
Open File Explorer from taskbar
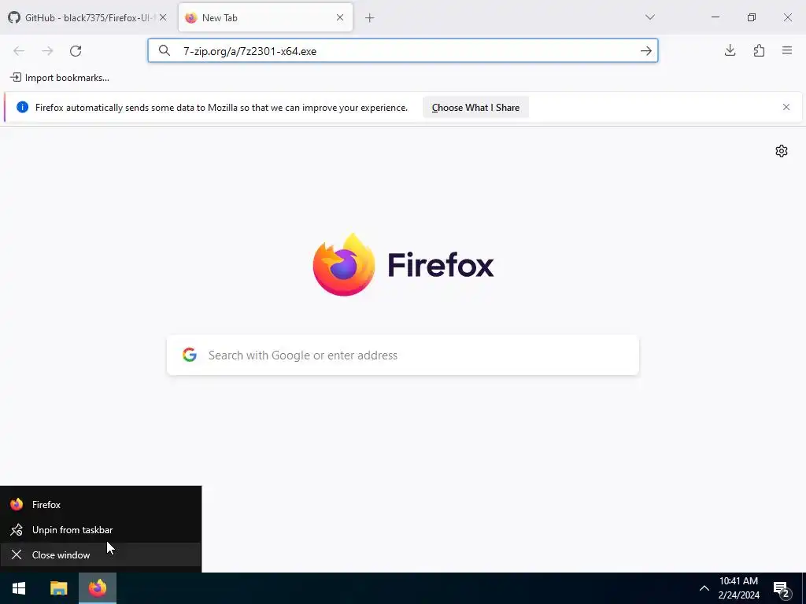point(58,588)
